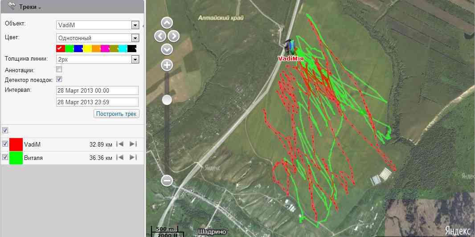Viewport: 475px width, 237px height.
Task: Click the VadiM object marker on map
Action: pos(290,46)
